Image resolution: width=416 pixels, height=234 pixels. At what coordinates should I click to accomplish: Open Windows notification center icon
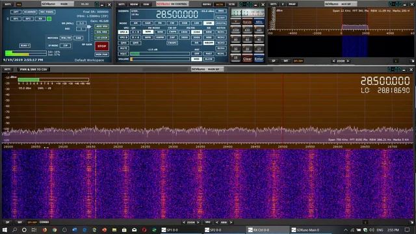408,229
